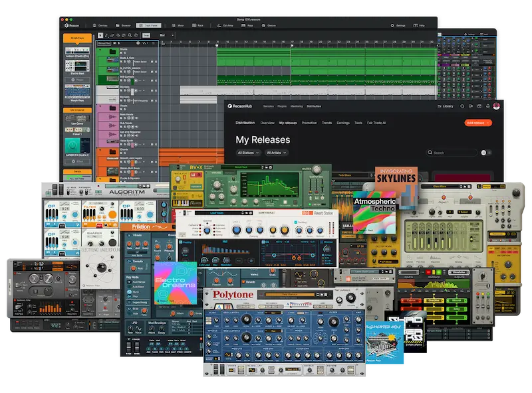Select the Hand tool in sequencer toolbar
532x393 pixels.
tap(136, 35)
